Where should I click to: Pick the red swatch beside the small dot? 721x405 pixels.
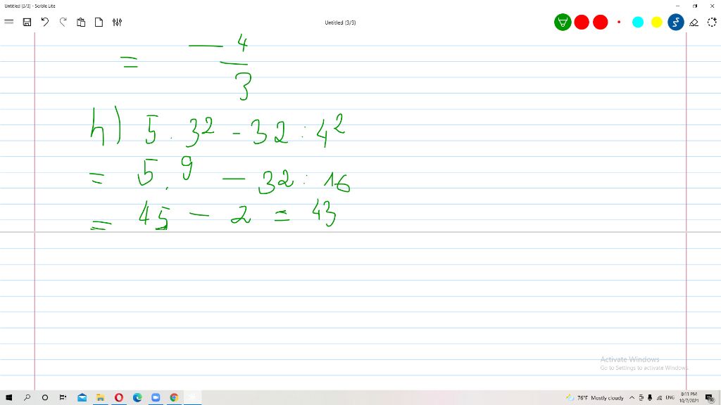[x=601, y=22]
